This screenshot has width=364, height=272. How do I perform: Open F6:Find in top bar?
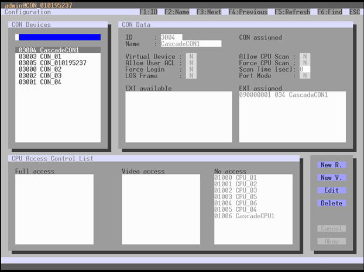(x=329, y=12)
